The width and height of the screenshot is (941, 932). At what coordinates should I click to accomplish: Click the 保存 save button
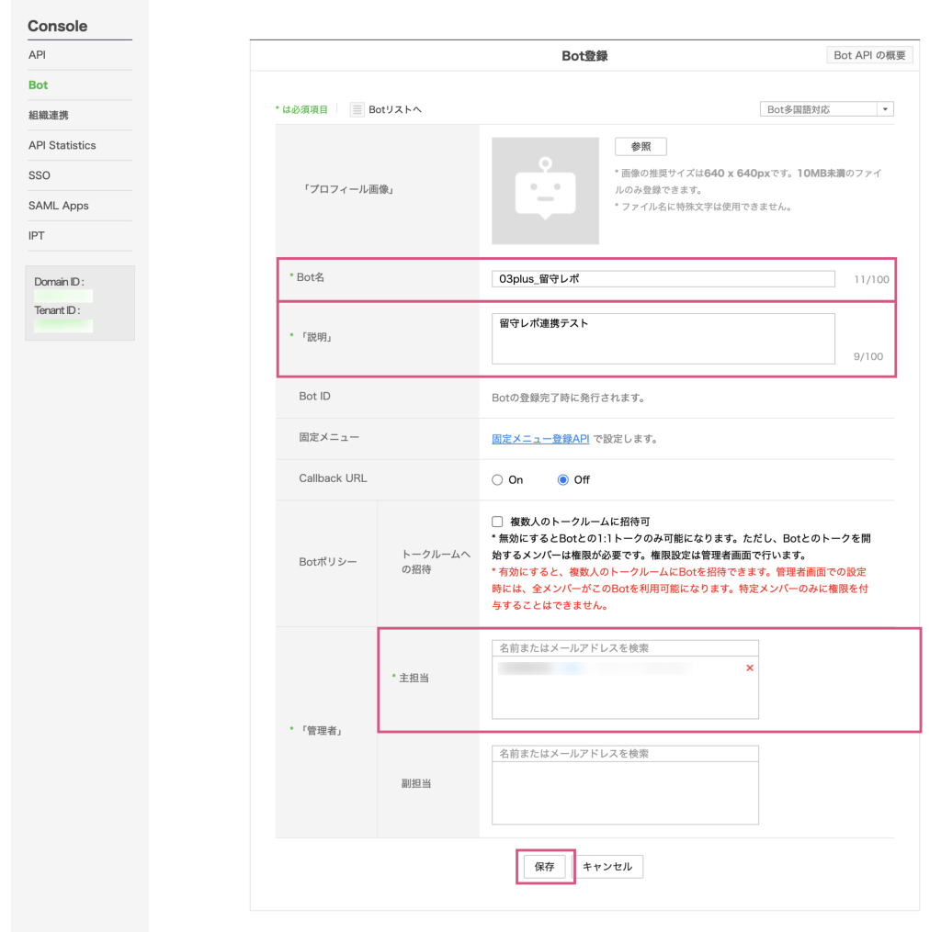click(545, 867)
